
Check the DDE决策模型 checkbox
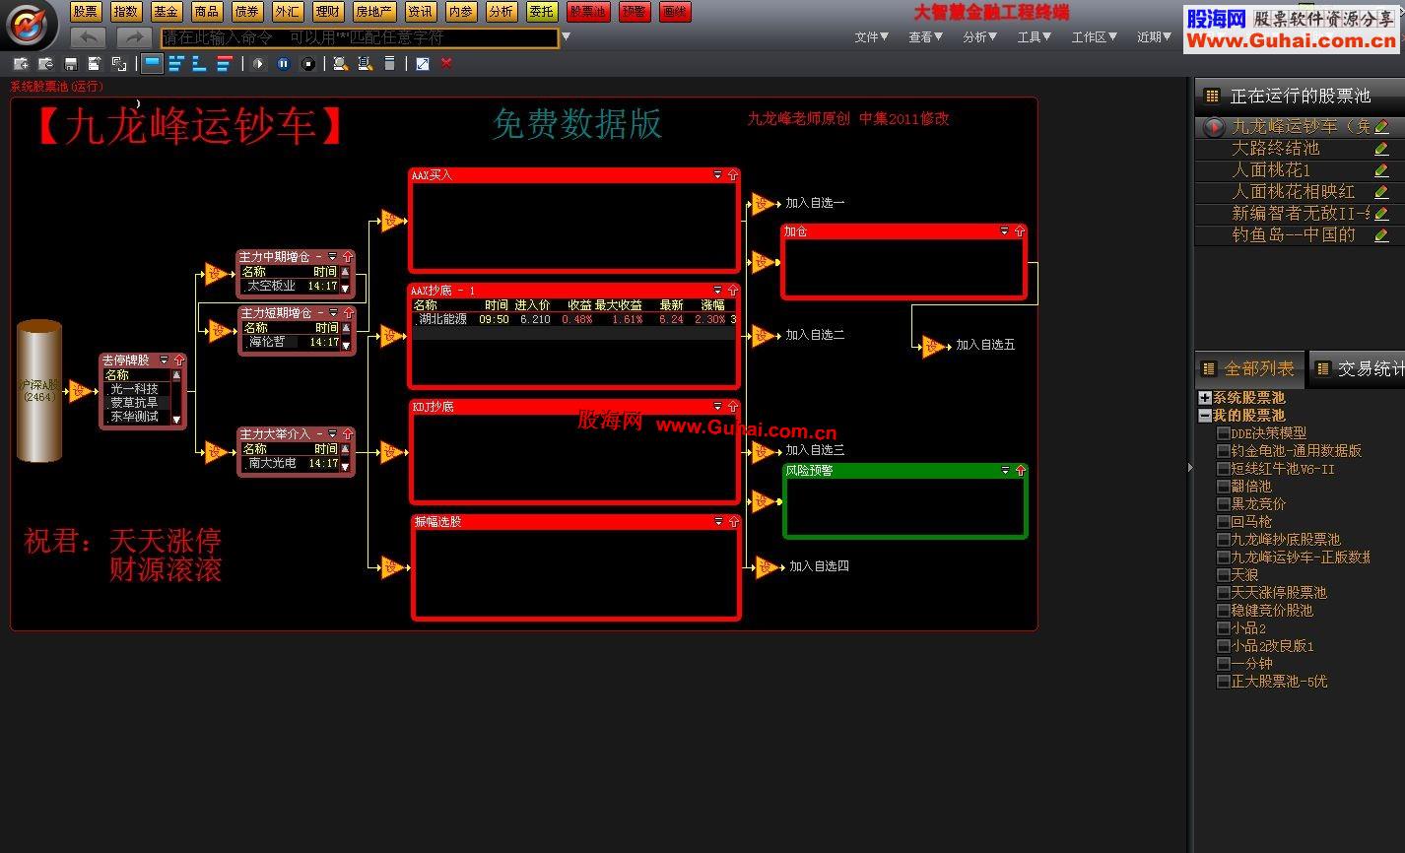[x=1223, y=432]
